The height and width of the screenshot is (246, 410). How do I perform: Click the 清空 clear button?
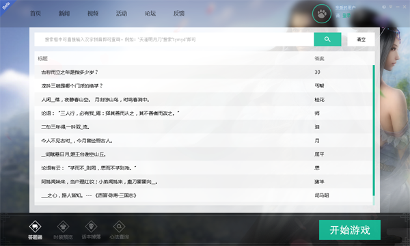click(x=361, y=39)
